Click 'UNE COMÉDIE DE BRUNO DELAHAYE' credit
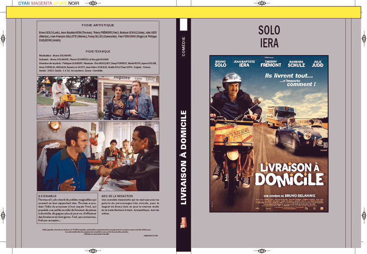The height and width of the screenshot is (254, 367). 289,195
